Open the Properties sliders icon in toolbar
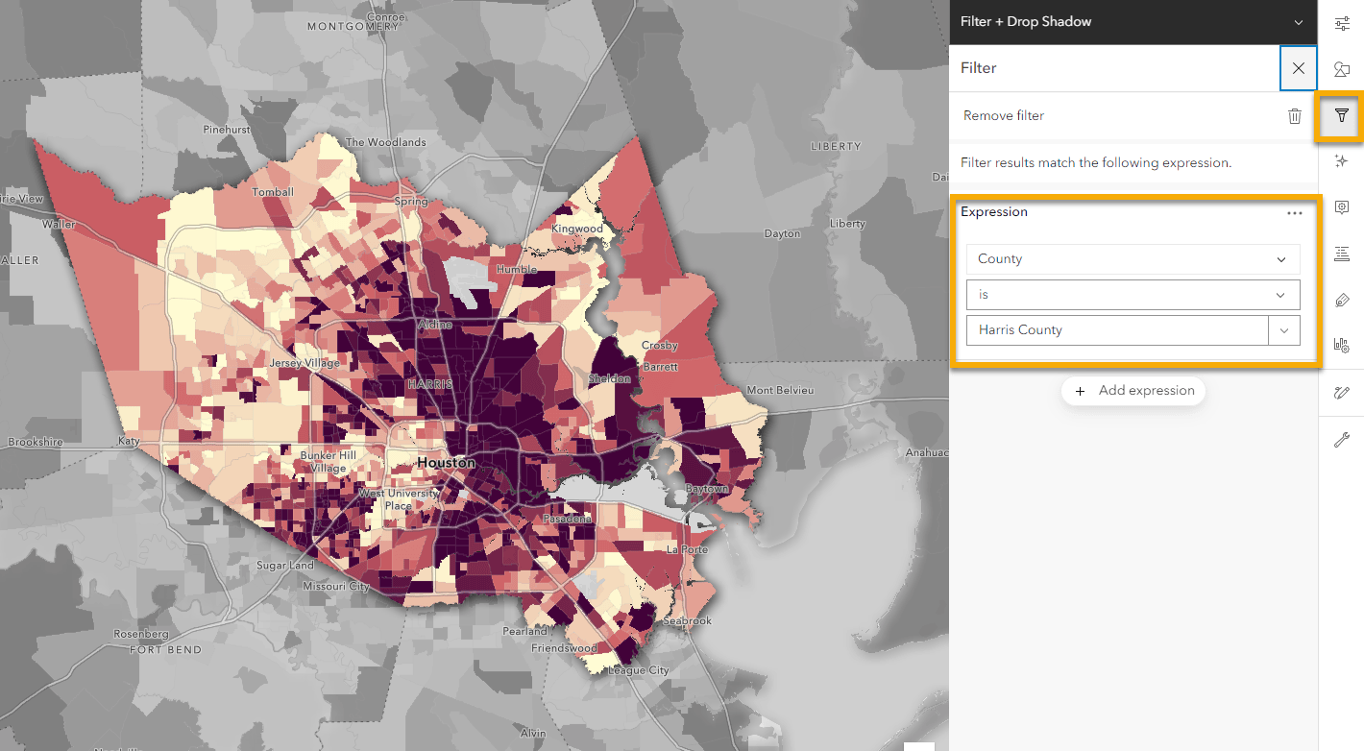This screenshot has height=751, width=1364. click(1342, 23)
